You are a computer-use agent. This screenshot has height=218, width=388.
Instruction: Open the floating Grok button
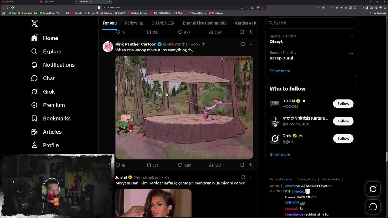tap(373, 189)
